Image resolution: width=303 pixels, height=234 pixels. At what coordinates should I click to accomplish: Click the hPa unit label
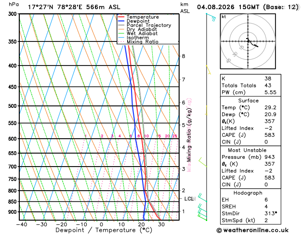coord(13,4)
